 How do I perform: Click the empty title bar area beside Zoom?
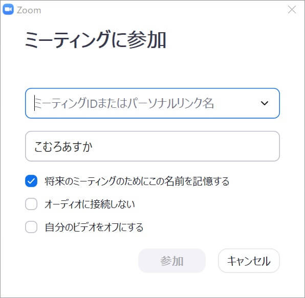pyautogui.click(x=163, y=10)
